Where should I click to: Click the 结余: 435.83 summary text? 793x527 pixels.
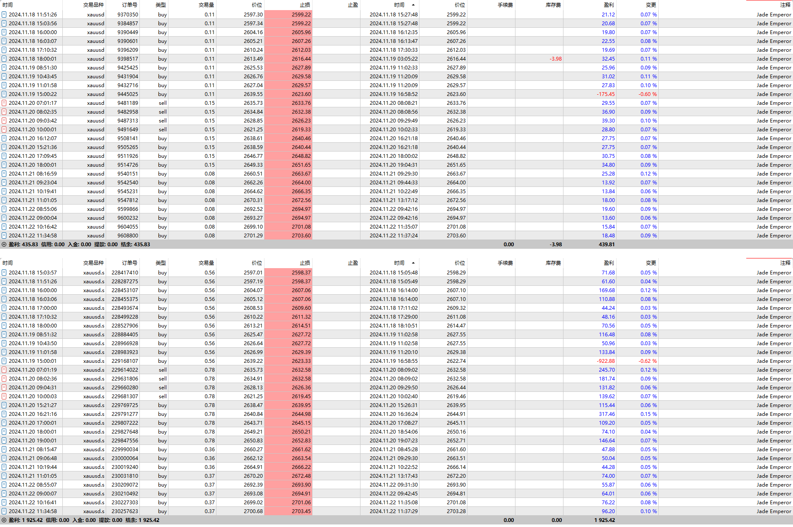coord(135,244)
